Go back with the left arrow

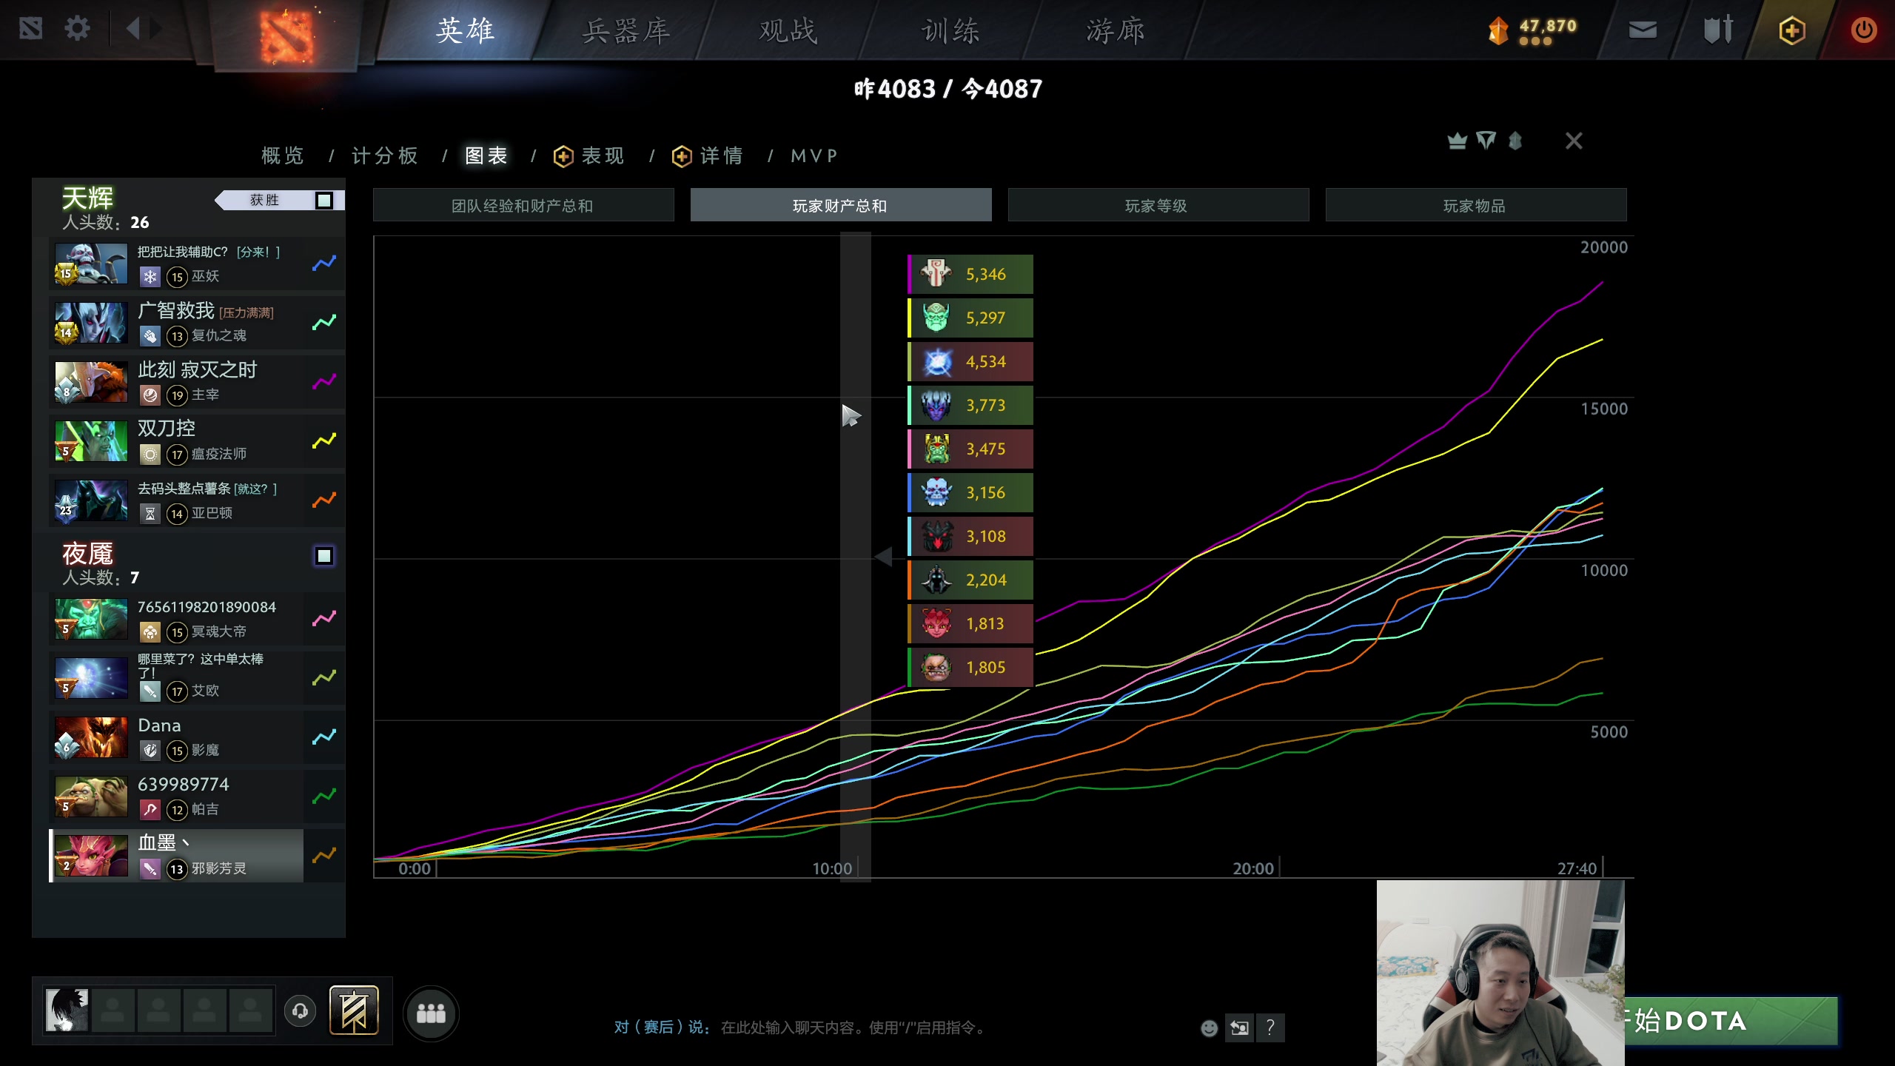tap(133, 30)
